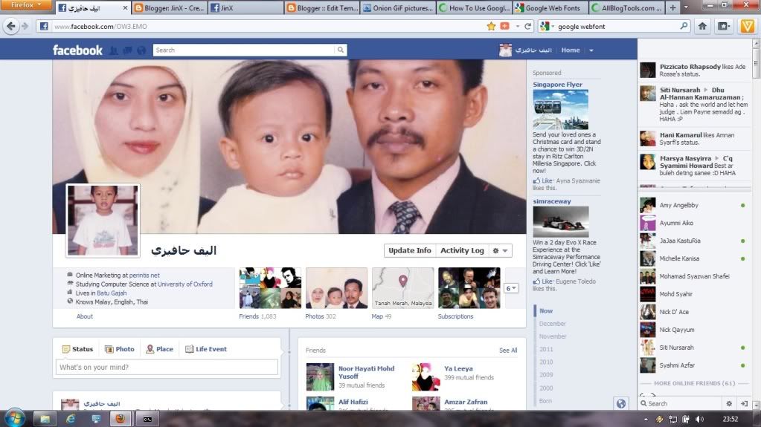Open the Batu Gajah link
This screenshot has width=761, height=427.
click(x=112, y=293)
